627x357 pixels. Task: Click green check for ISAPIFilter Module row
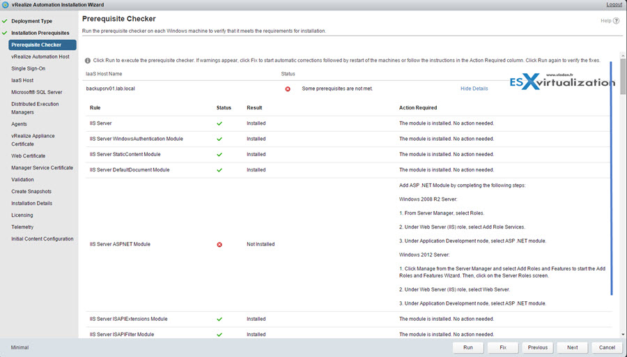coord(219,335)
